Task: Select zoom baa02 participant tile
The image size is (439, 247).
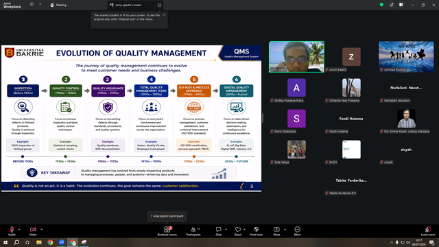Action: pyautogui.click(x=351, y=57)
